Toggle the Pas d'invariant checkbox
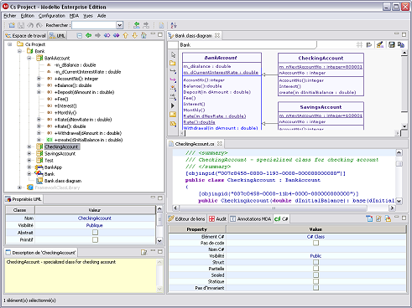Image resolution: width=412 pixels, height=308 pixels. pyautogui.click(x=316, y=288)
